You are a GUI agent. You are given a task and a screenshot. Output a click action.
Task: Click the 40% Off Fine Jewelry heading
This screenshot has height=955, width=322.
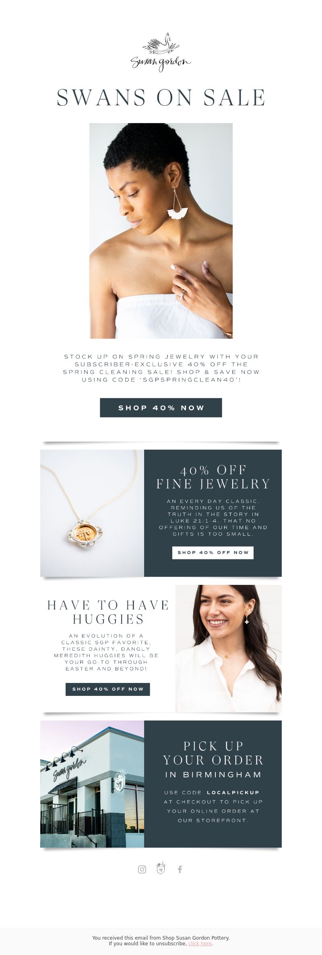pyautogui.click(x=213, y=477)
